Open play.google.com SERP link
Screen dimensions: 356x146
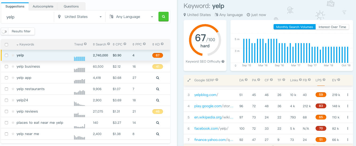[214, 106]
